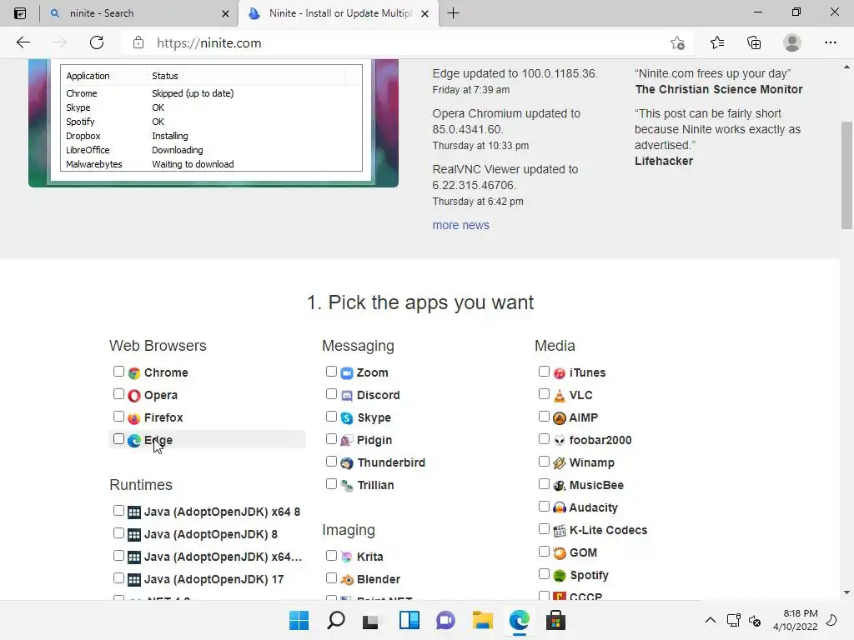
Task: Click the K-Lite Codecs icon
Action: (560, 531)
